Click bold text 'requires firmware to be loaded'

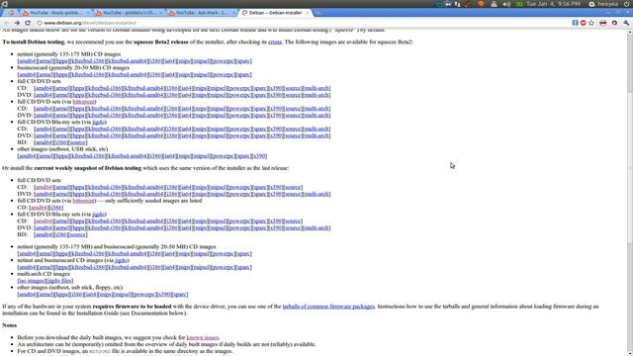[132, 307]
